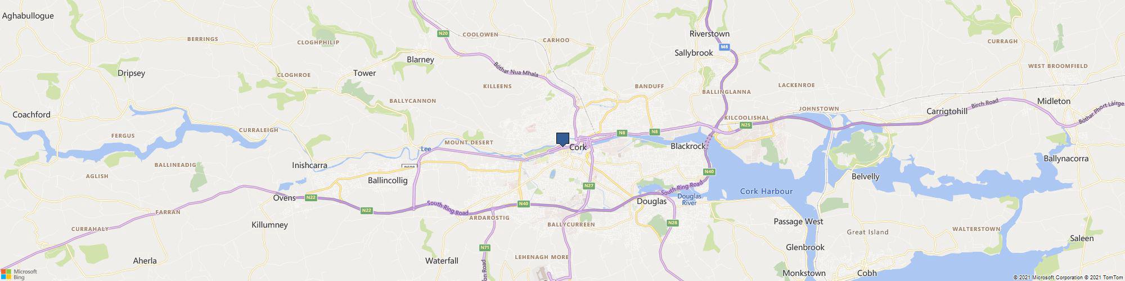Click the N27 road shield south of Cork
This screenshot has width=1125, height=281.
(x=589, y=185)
